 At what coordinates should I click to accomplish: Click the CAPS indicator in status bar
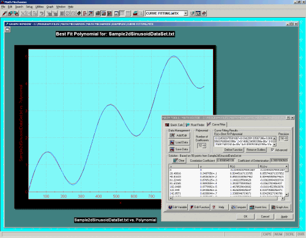point(267,234)
